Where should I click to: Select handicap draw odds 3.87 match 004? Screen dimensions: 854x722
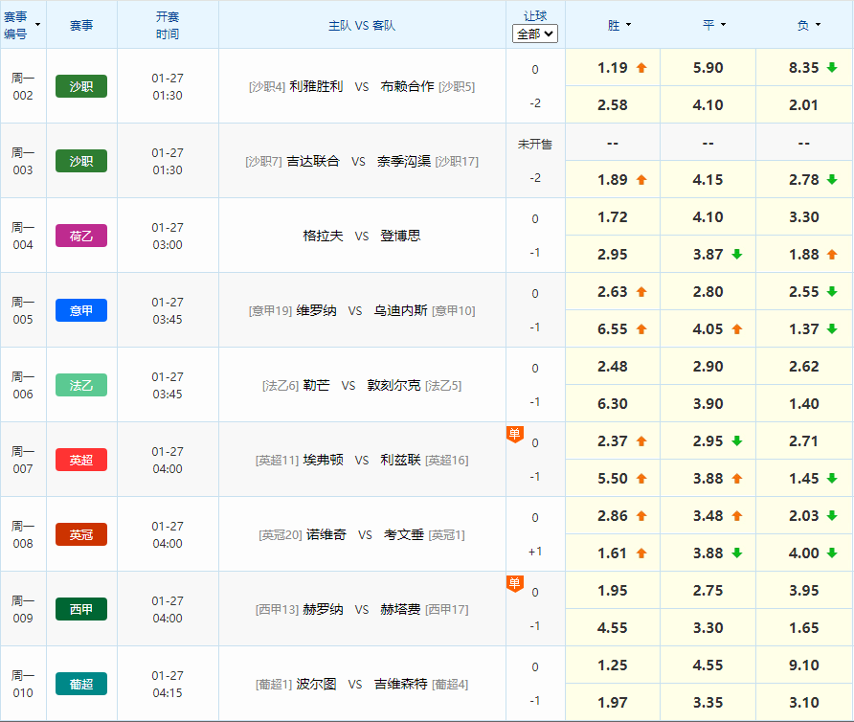coord(708,254)
